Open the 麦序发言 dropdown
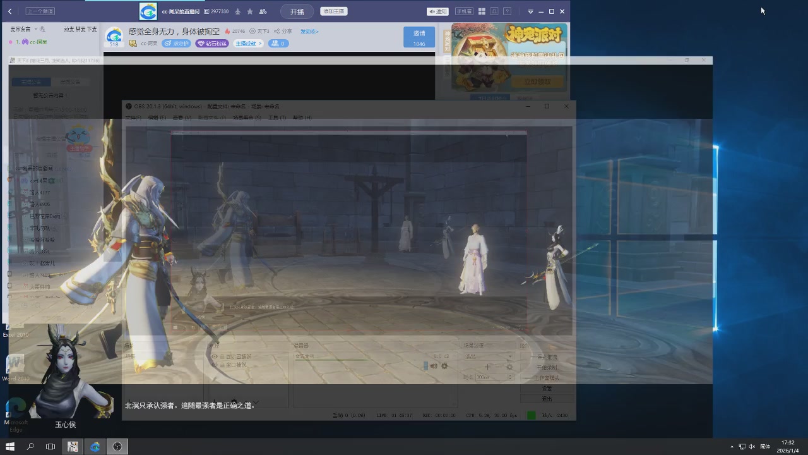Screen dimensions: 808x455 pyautogui.click(x=35, y=29)
